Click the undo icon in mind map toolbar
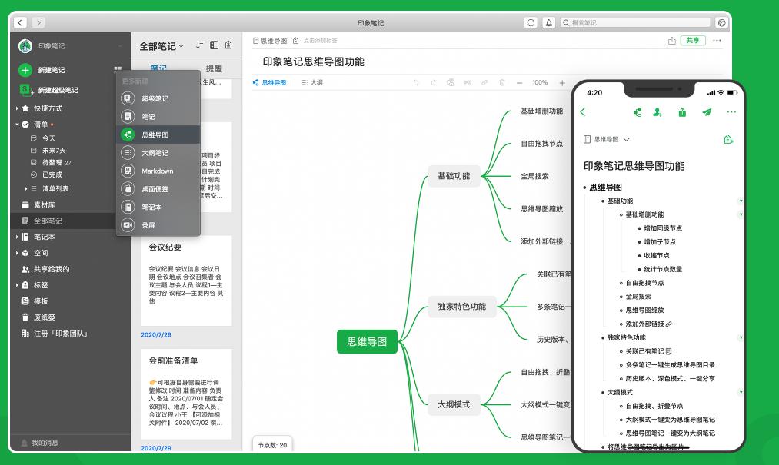Screen dimensions: 779x465 click(416, 82)
